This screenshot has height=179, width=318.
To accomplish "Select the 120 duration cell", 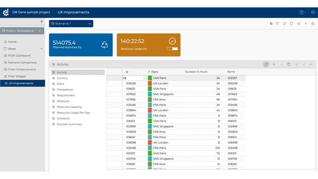I will 218,148.
